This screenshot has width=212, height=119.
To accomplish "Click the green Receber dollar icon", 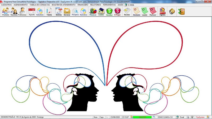I will pyautogui.click(x=109, y=12).
